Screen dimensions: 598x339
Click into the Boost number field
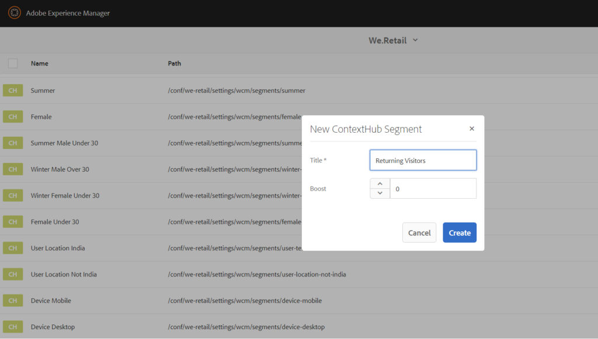tap(433, 189)
